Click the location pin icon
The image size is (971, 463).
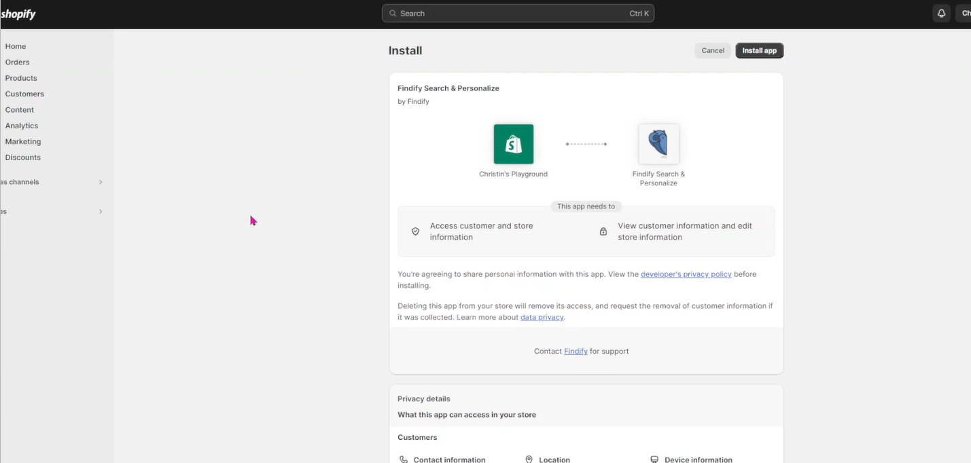click(529, 460)
